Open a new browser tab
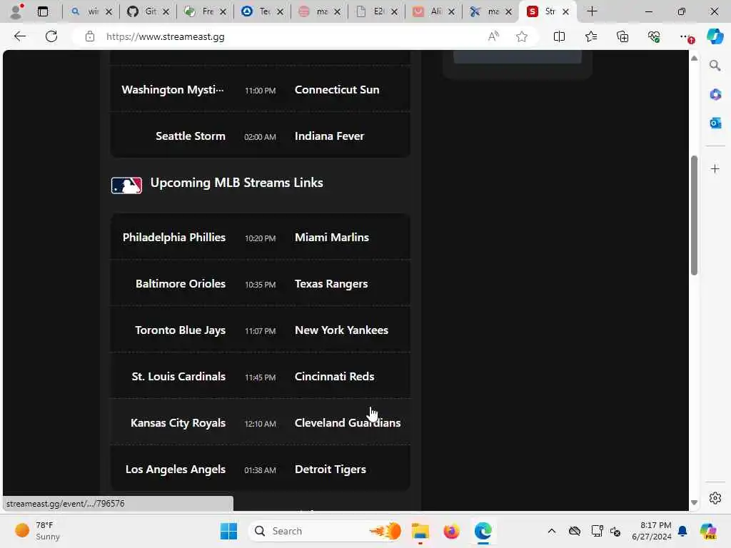Image resolution: width=731 pixels, height=548 pixels. tap(592, 11)
